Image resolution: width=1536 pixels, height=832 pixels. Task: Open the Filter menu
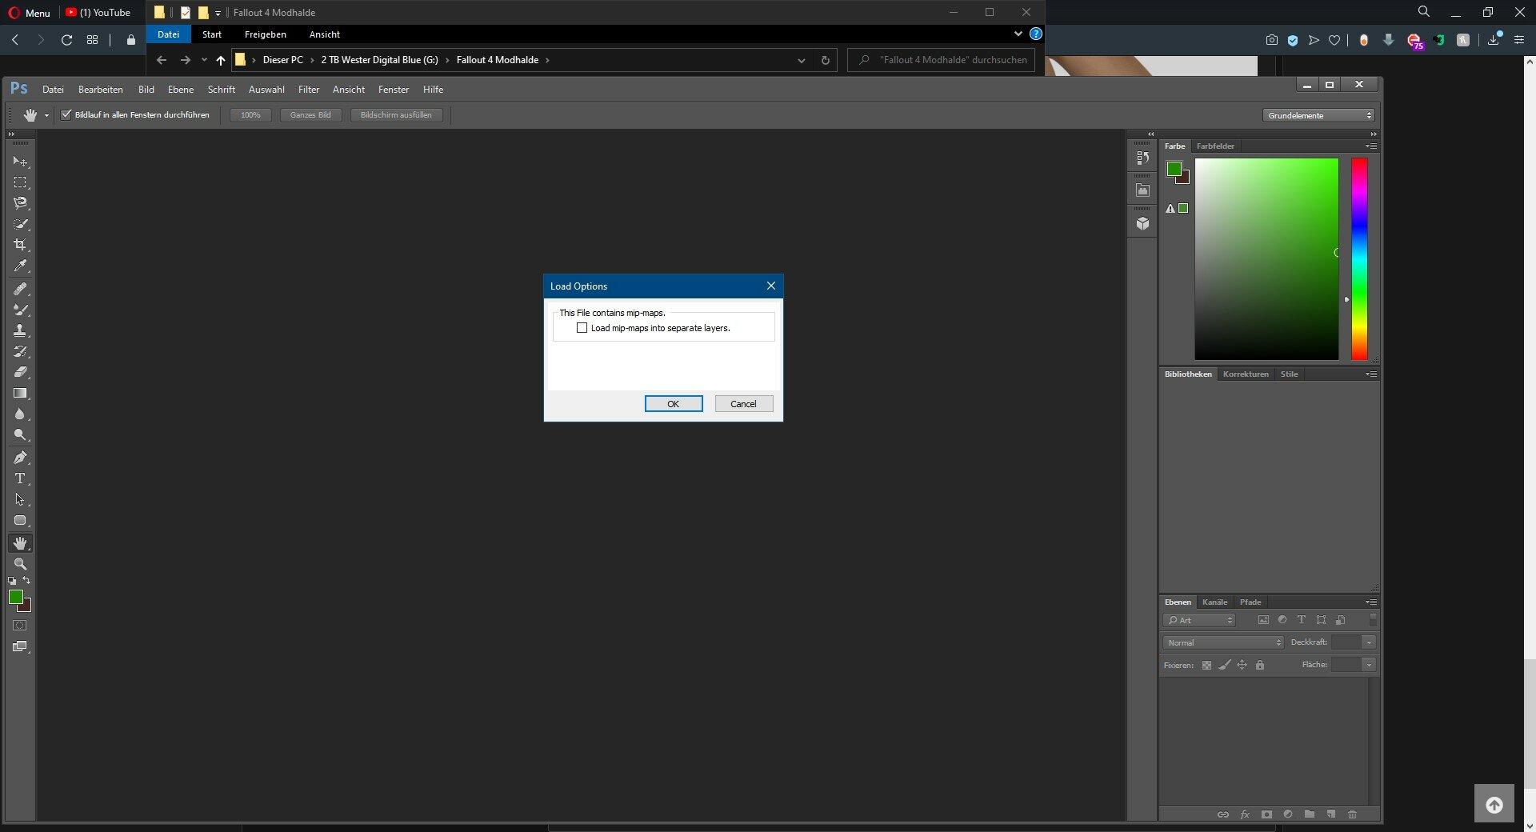(x=308, y=90)
